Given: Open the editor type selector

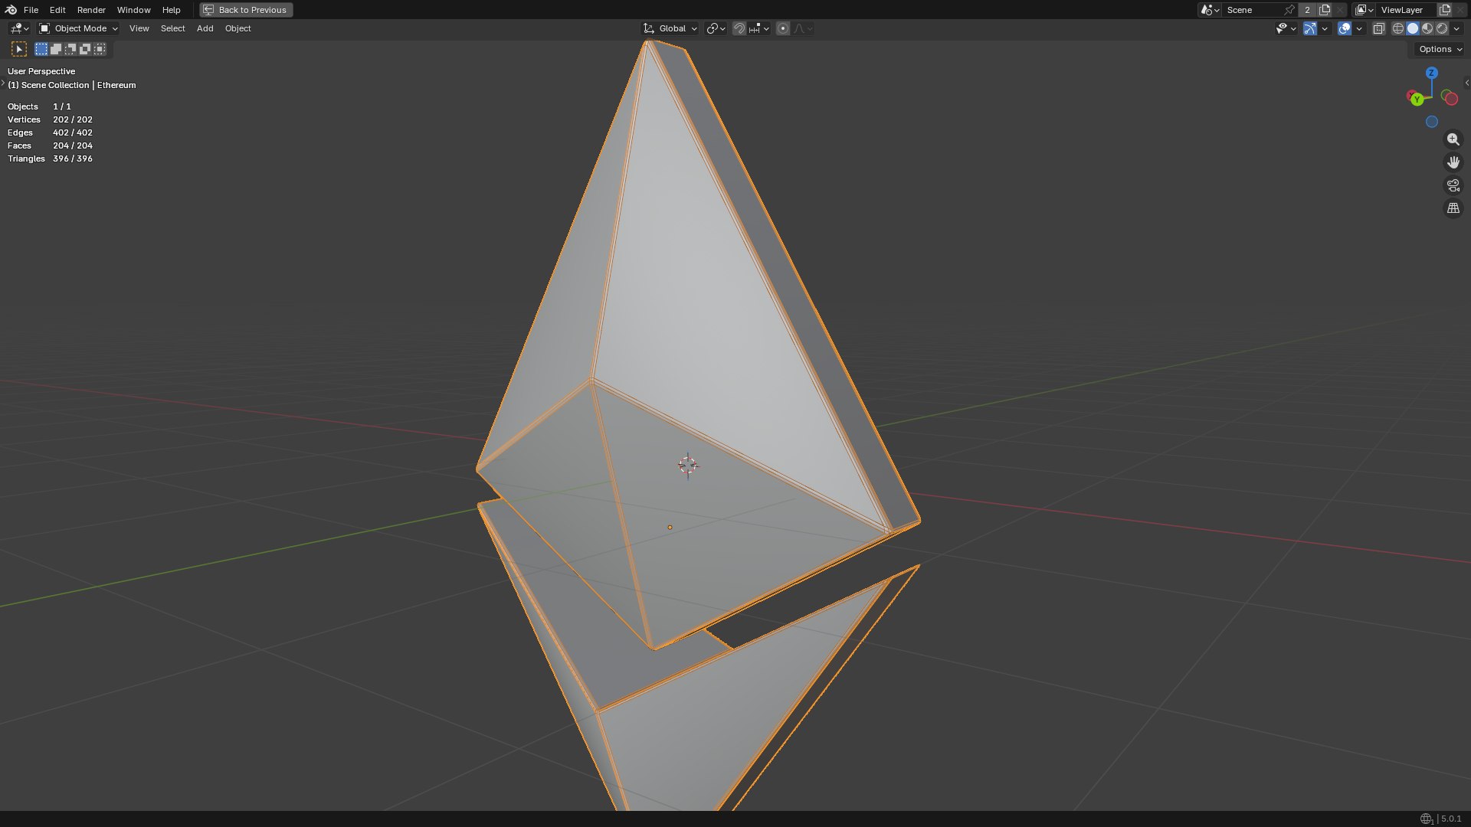Looking at the screenshot, I should click(19, 28).
